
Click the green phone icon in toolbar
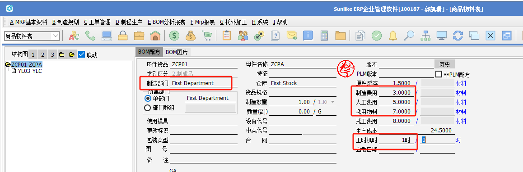tap(90, 36)
